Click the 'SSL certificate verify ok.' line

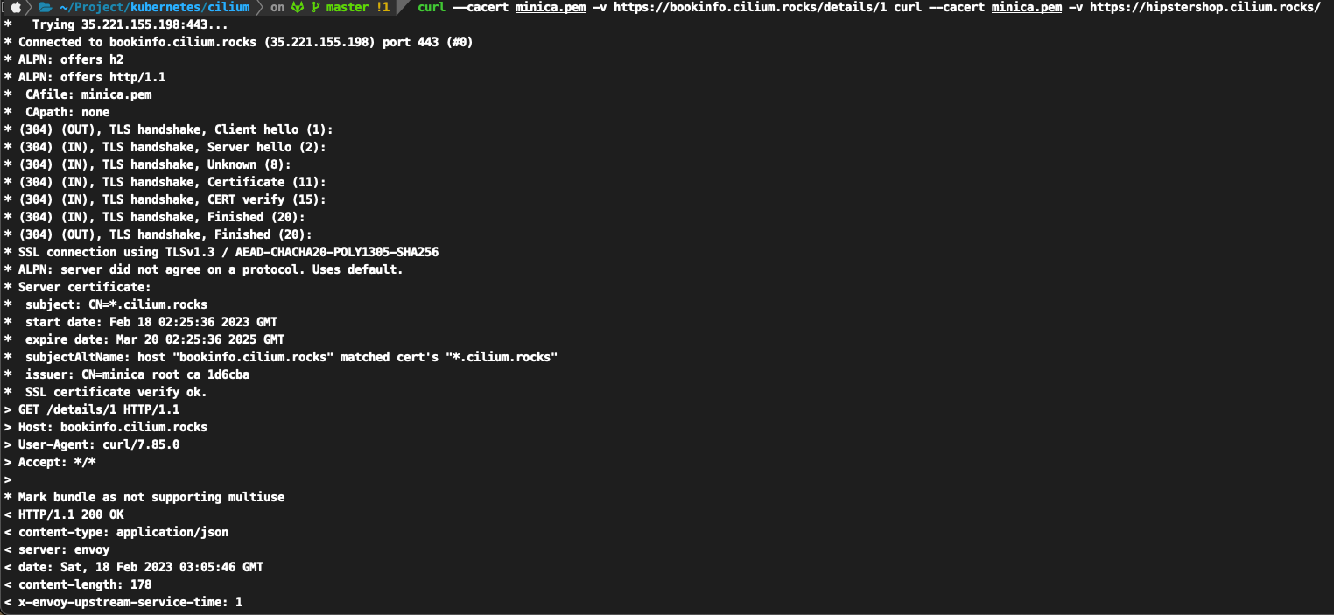coord(116,392)
